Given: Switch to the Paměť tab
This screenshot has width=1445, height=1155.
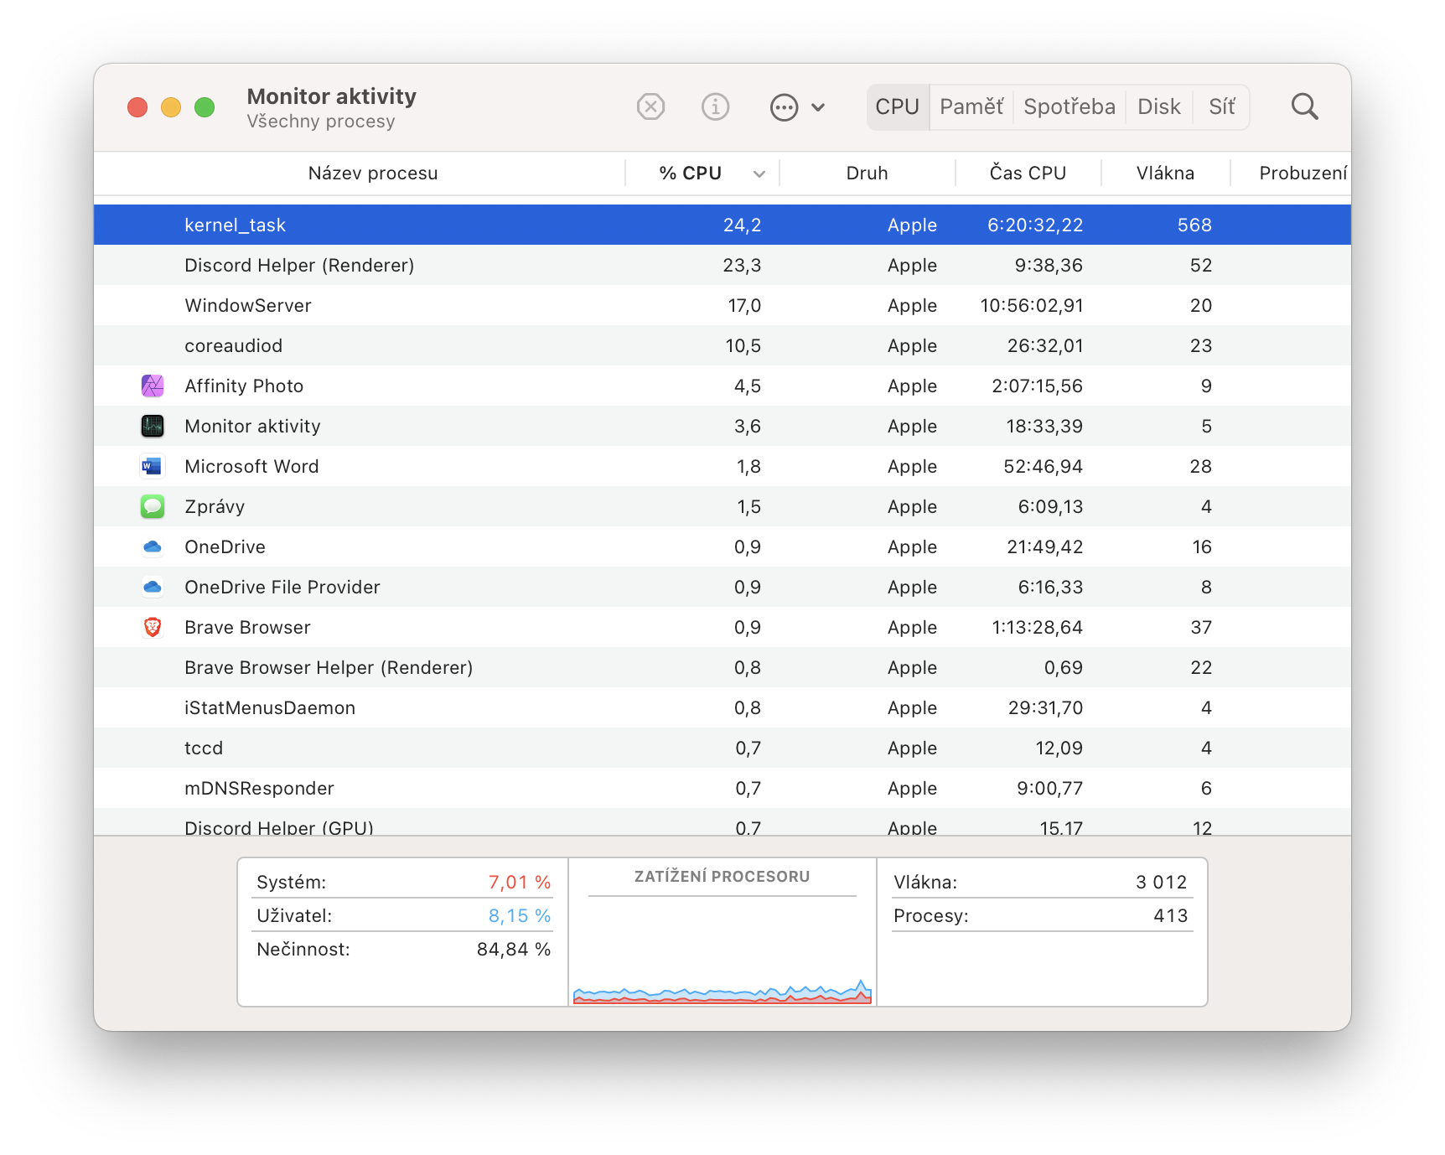Looking at the screenshot, I should (x=971, y=107).
